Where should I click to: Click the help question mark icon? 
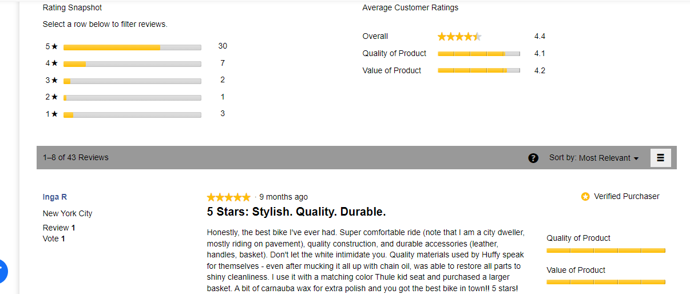click(533, 158)
